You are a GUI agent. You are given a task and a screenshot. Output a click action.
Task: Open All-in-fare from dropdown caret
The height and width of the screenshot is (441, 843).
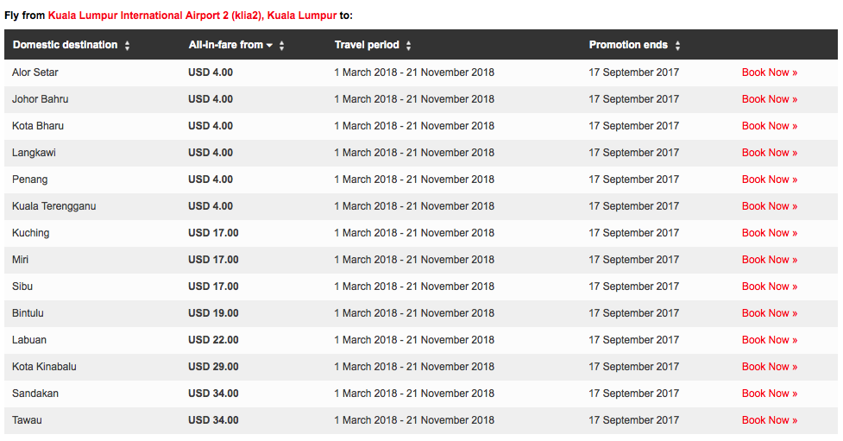click(x=269, y=46)
